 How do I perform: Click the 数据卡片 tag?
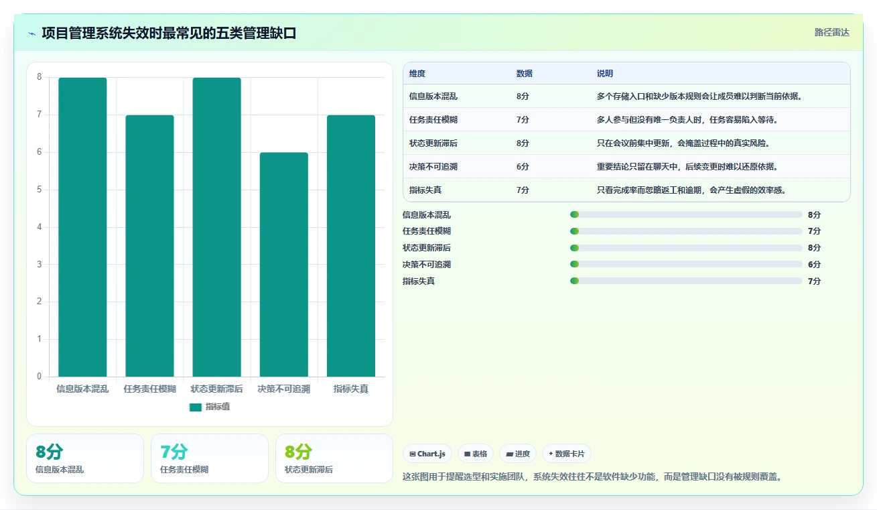[567, 454]
